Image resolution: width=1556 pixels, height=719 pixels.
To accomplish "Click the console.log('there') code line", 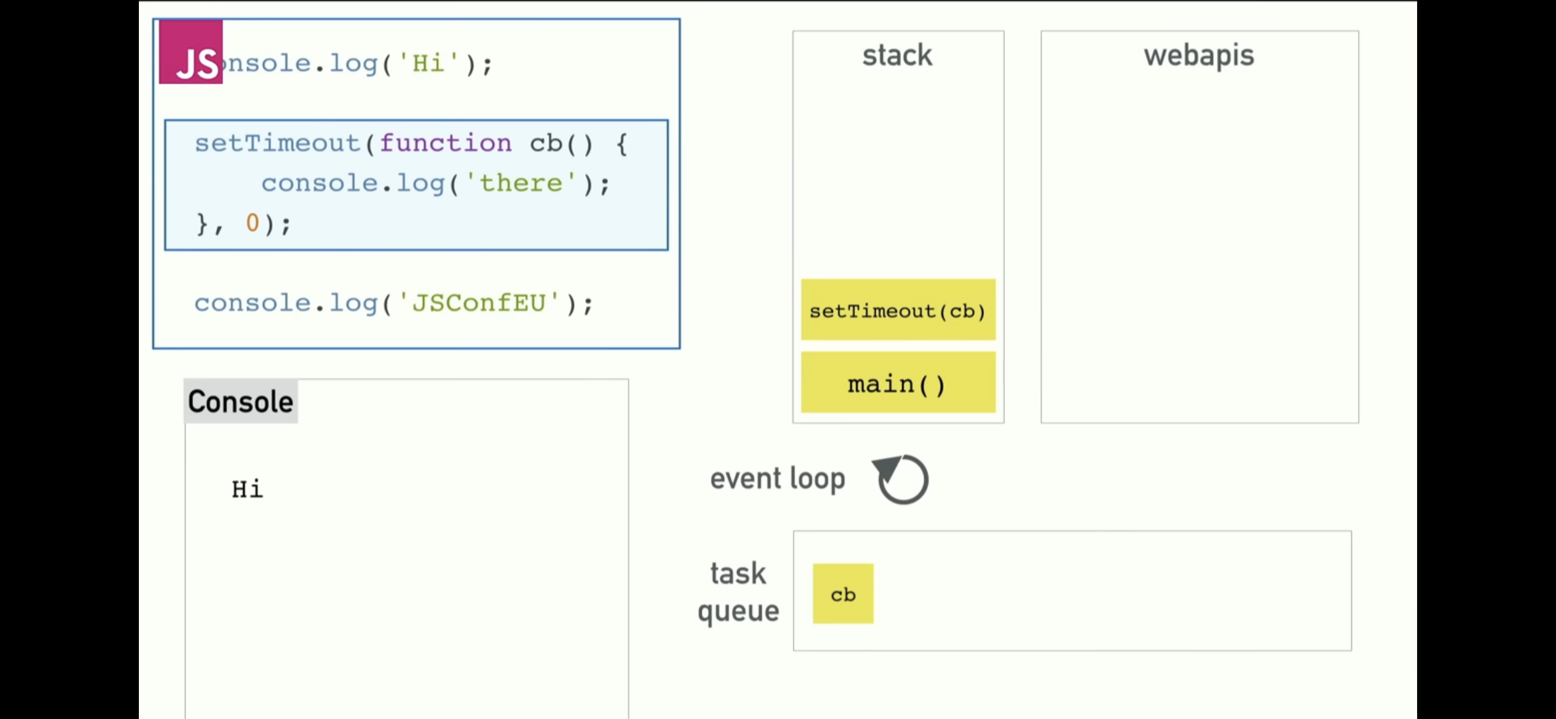I will (x=435, y=183).
